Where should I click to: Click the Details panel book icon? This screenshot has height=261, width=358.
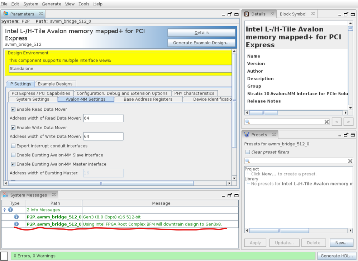pos(247,14)
